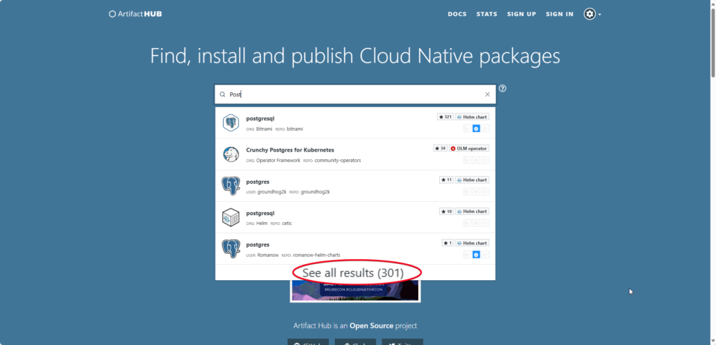Click the 321 stars badge
716x345 pixels.
[x=445, y=117]
